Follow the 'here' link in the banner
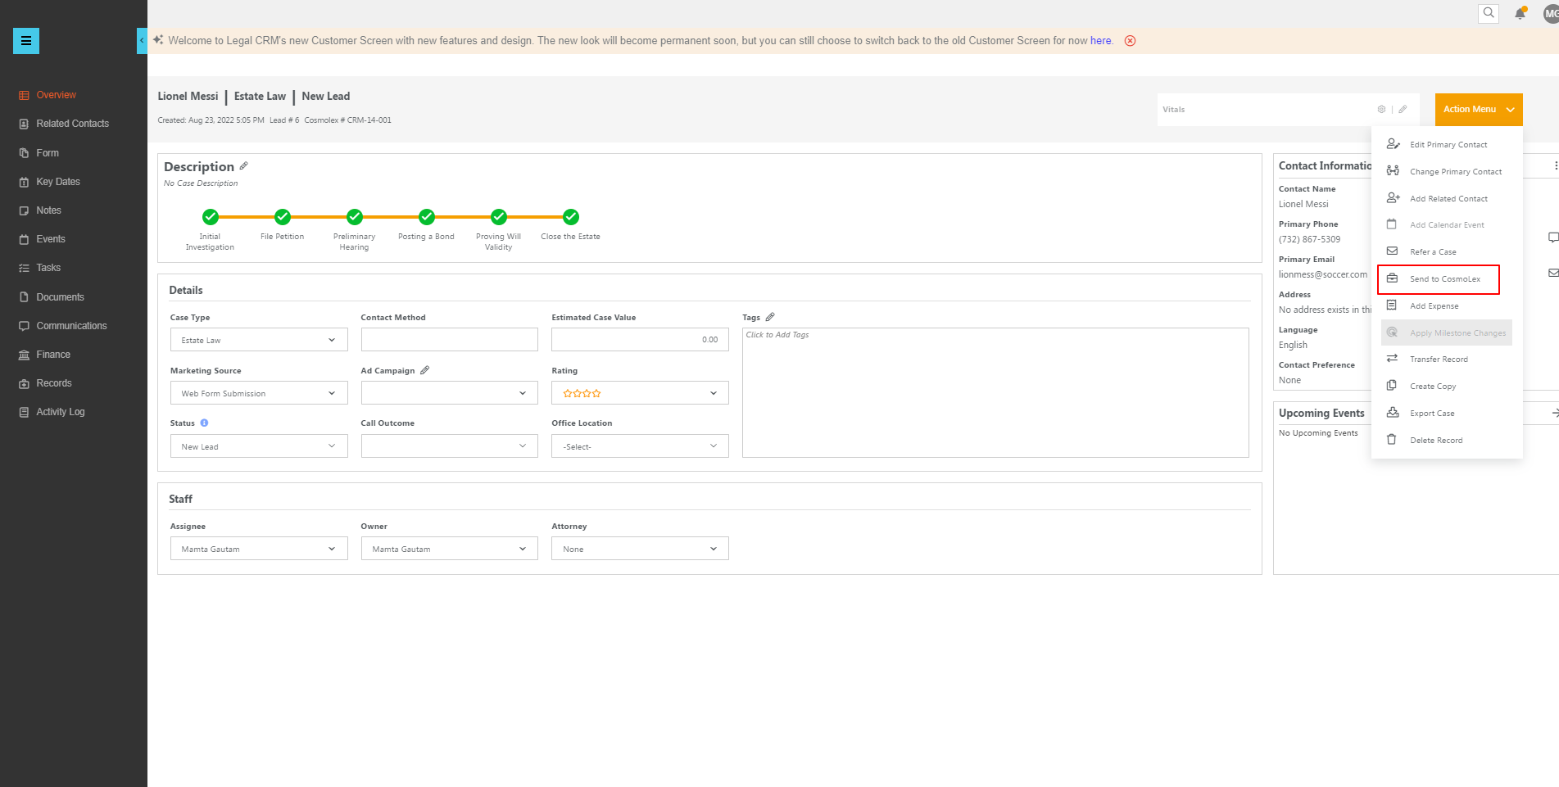Image resolution: width=1559 pixels, height=787 pixels. [x=1100, y=41]
